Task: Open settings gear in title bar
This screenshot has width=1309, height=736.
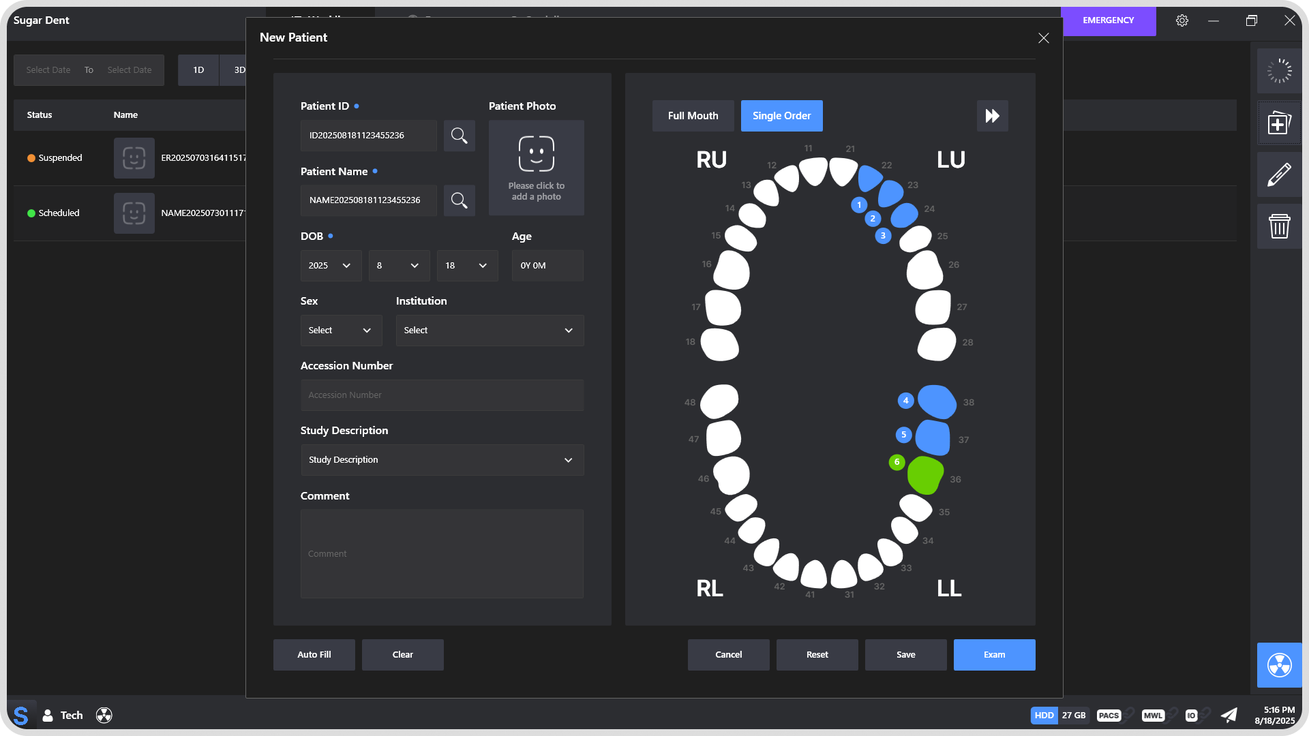Action: pyautogui.click(x=1182, y=20)
